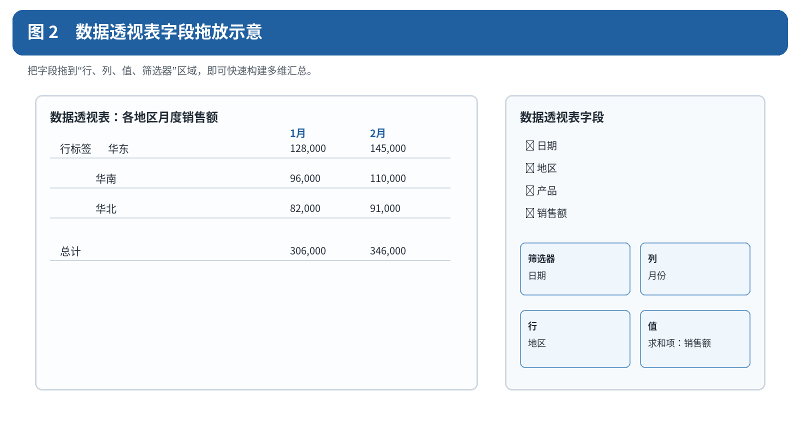800x425 pixels.
Task: Click the 1月 column header
Action: (x=297, y=133)
